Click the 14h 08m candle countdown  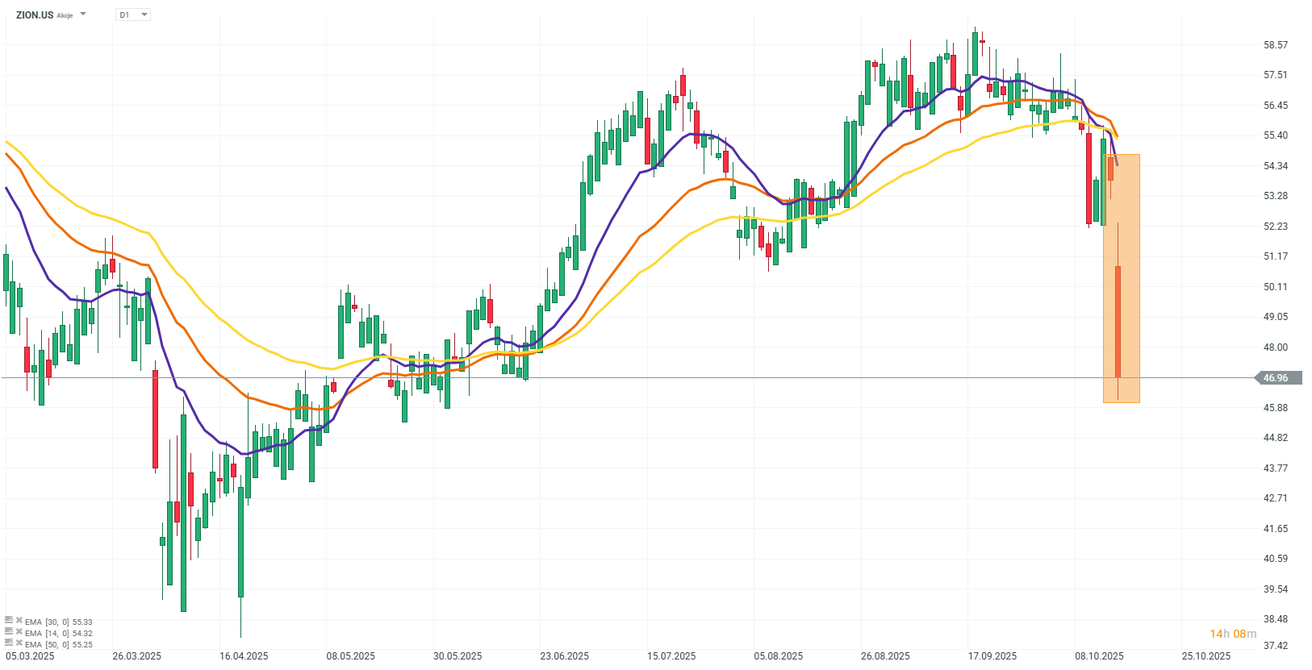point(1232,634)
